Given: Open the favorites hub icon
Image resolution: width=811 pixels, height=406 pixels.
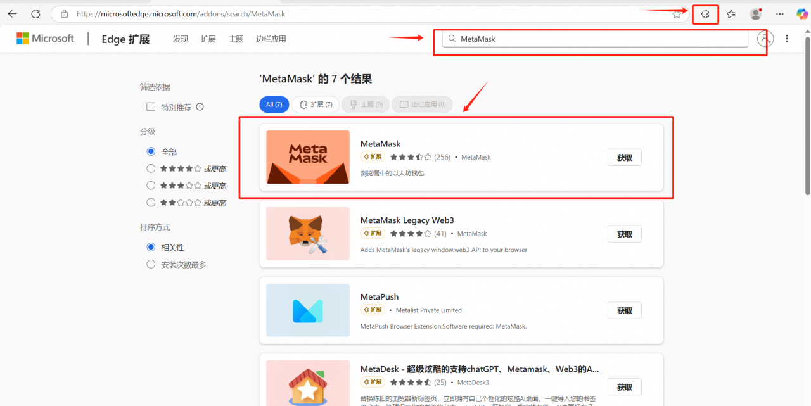Looking at the screenshot, I should point(731,13).
